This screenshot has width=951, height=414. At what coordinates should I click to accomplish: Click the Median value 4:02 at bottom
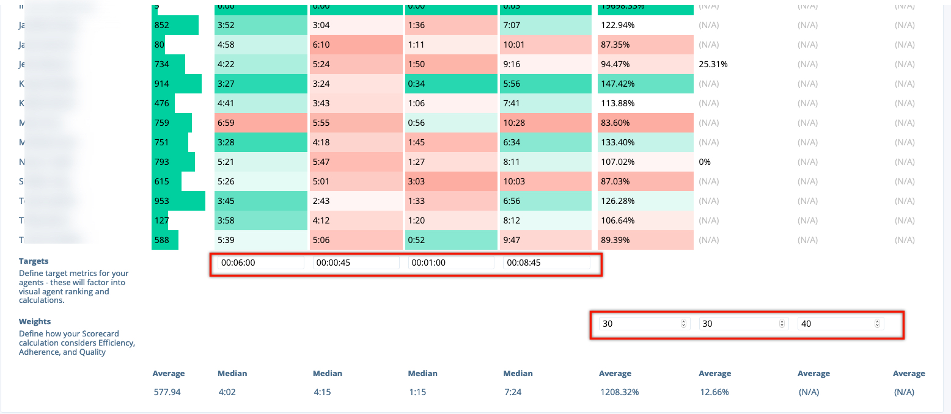click(x=227, y=391)
